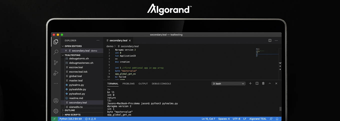This screenshot has height=121, width=340.
Task: Open Explorer panel more actions menu
Action: (98, 40)
